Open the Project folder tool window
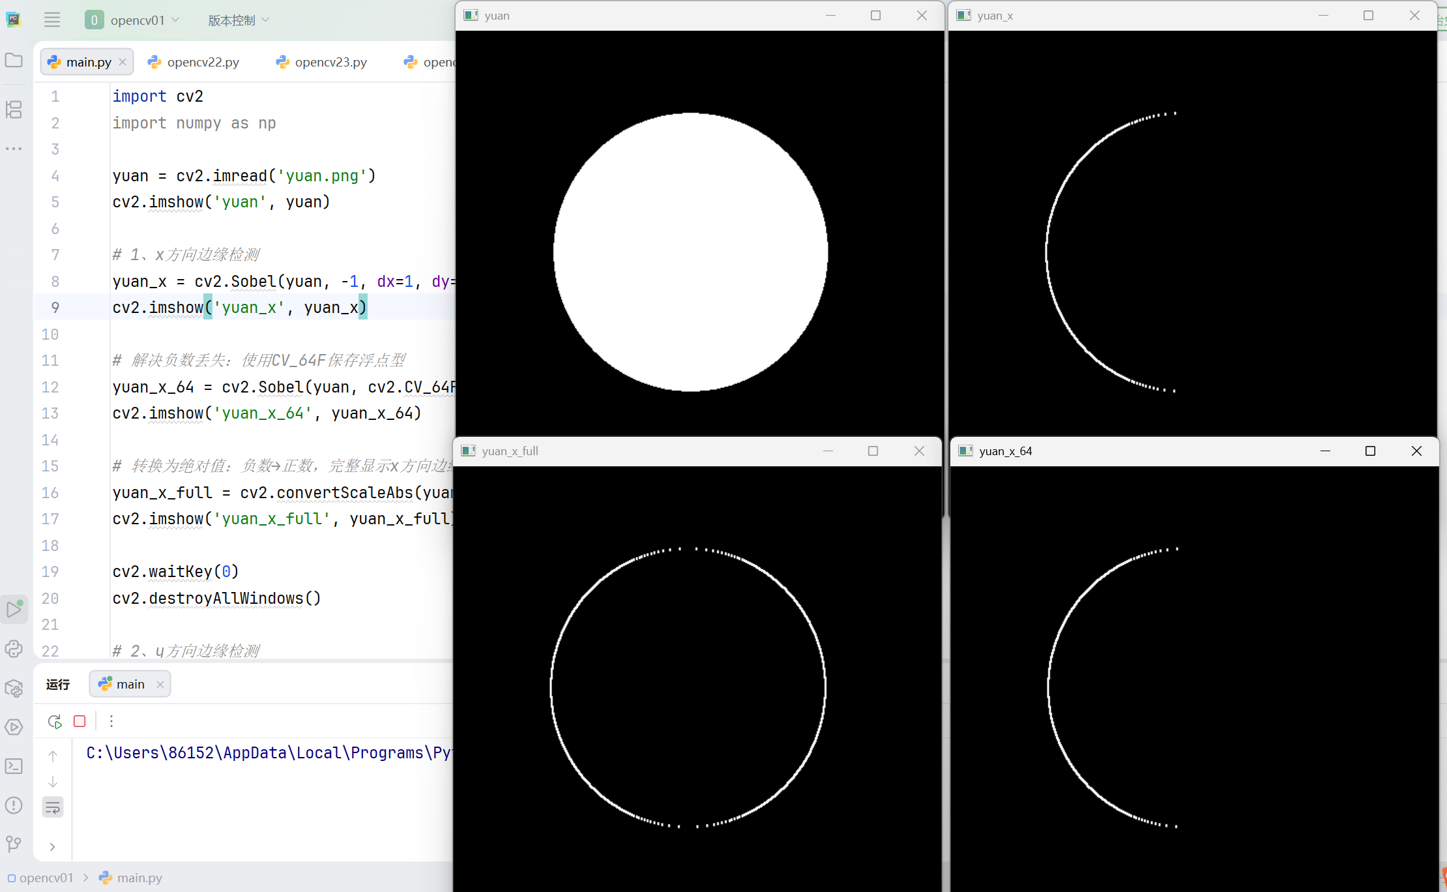 14,61
